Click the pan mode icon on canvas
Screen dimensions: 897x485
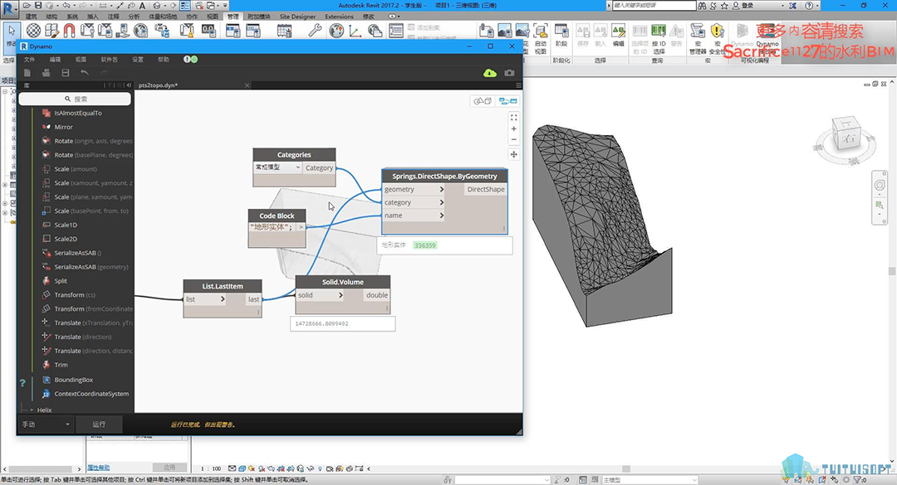[x=513, y=154]
